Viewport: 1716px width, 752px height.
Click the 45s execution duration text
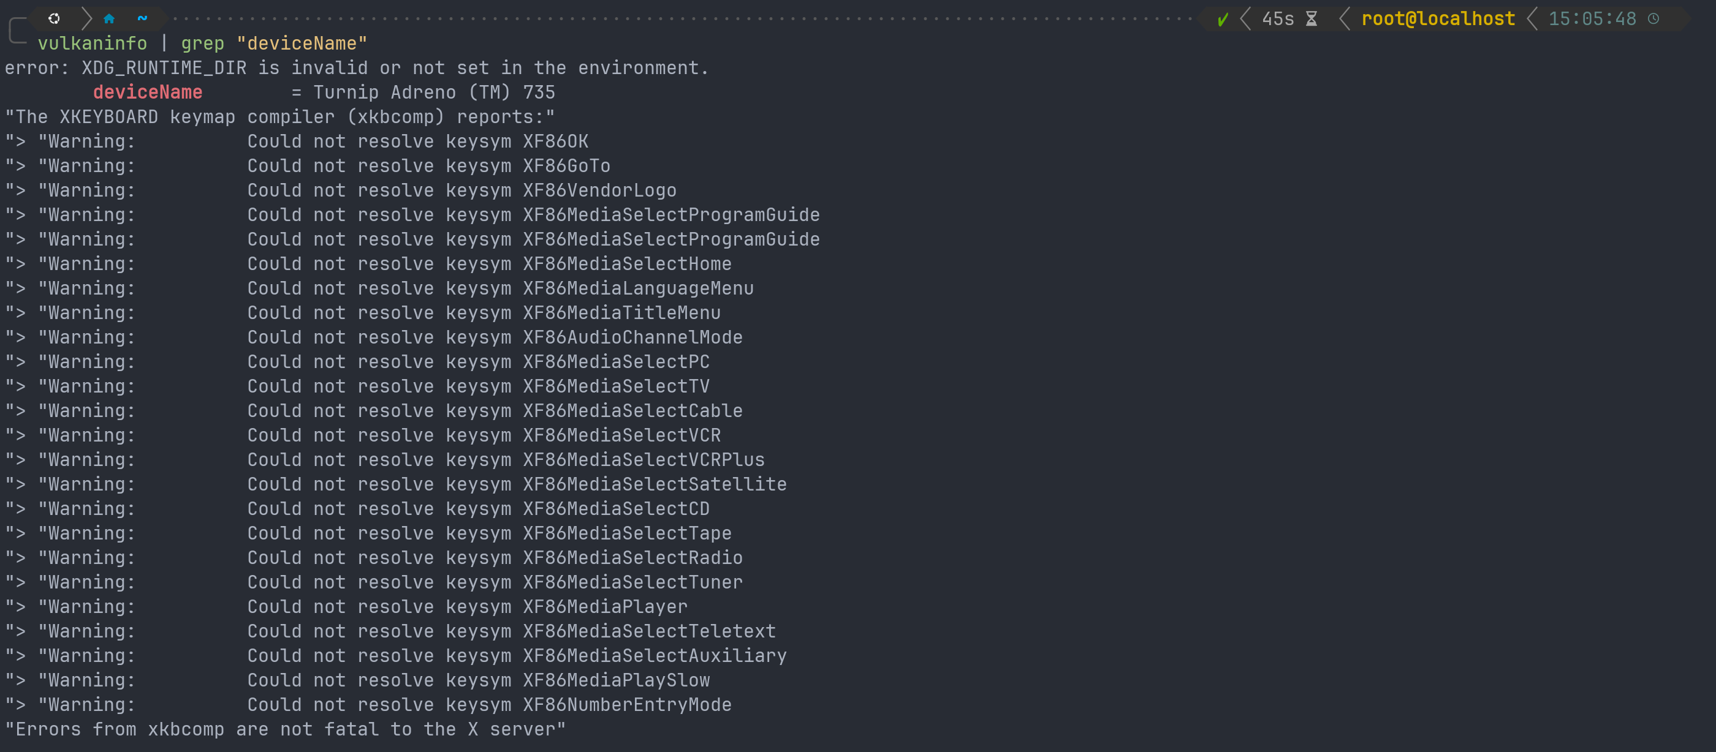[x=1278, y=18]
